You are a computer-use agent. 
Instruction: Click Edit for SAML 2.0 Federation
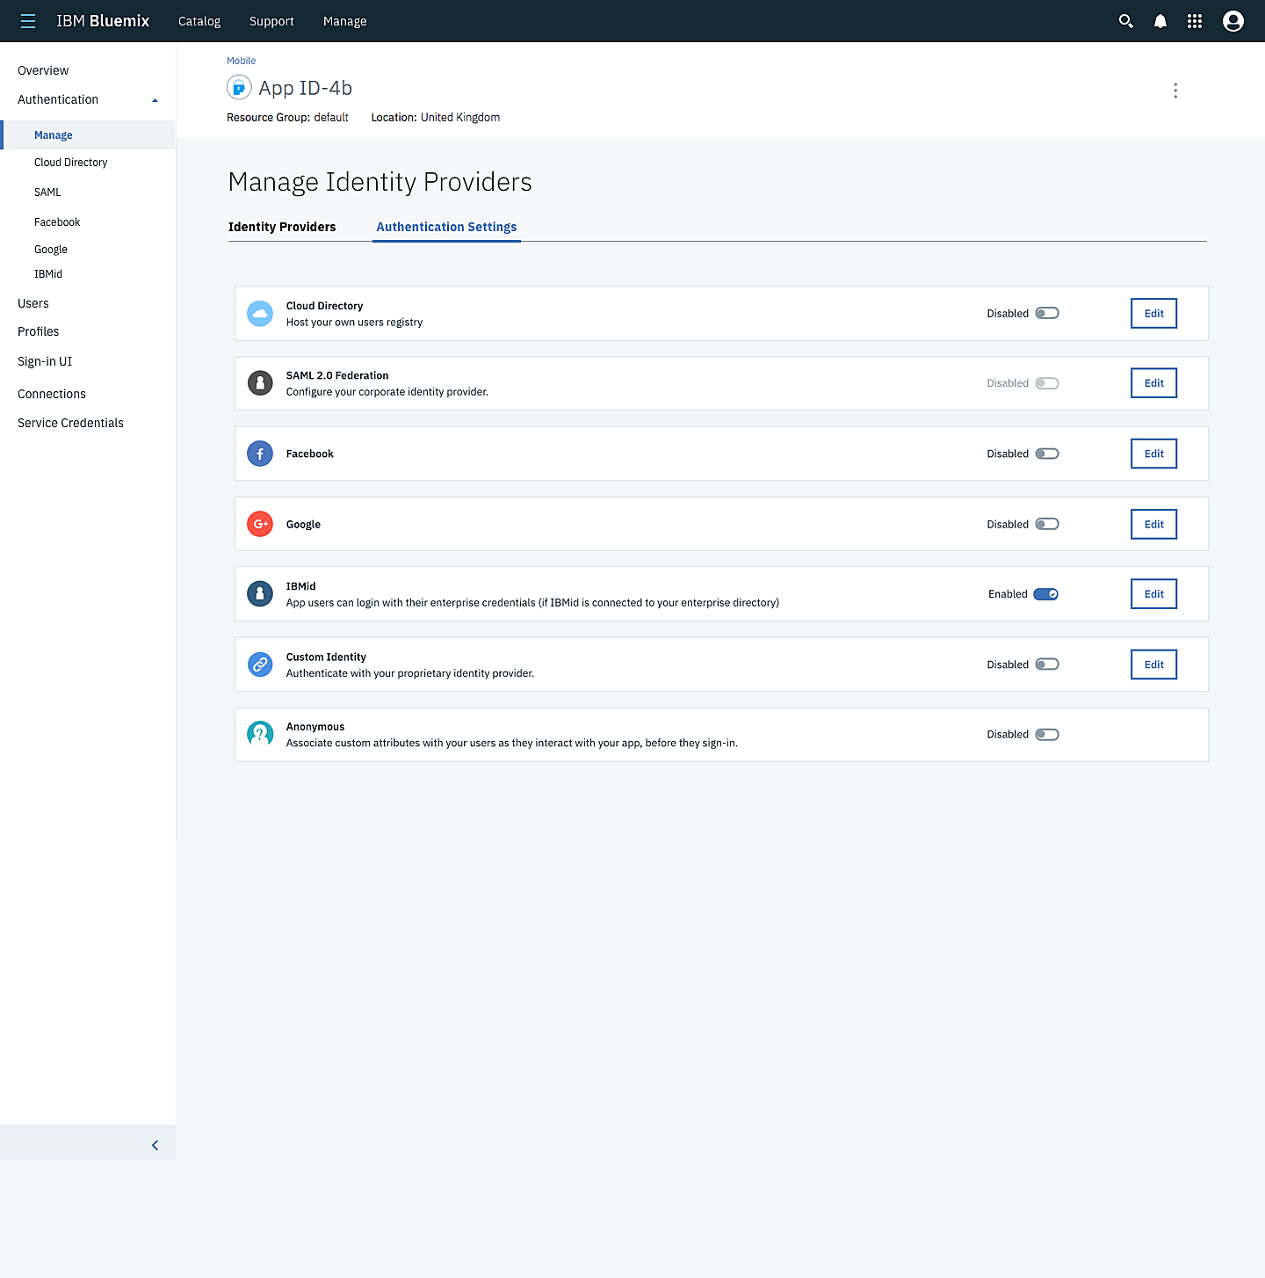click(1153, 383)
